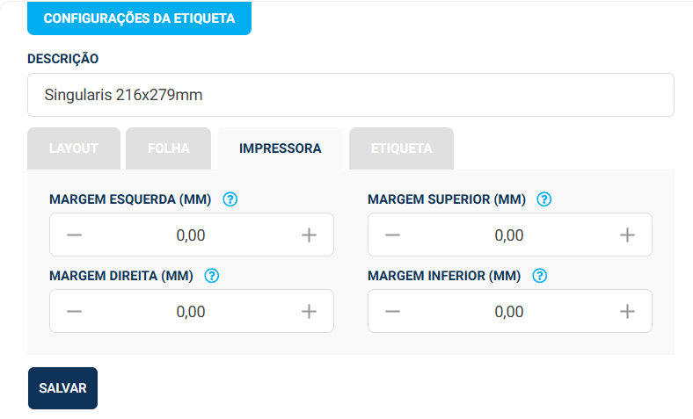Increase Margem Direita with plus button

[x=309, y=312]
